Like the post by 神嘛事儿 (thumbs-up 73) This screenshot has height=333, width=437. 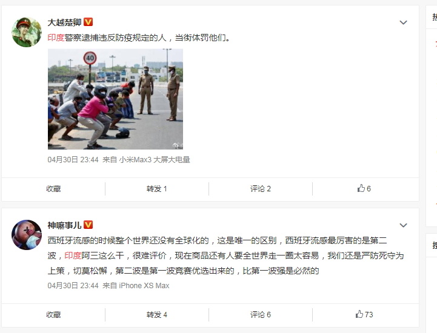pyautogui.click(x=364, y=314)
